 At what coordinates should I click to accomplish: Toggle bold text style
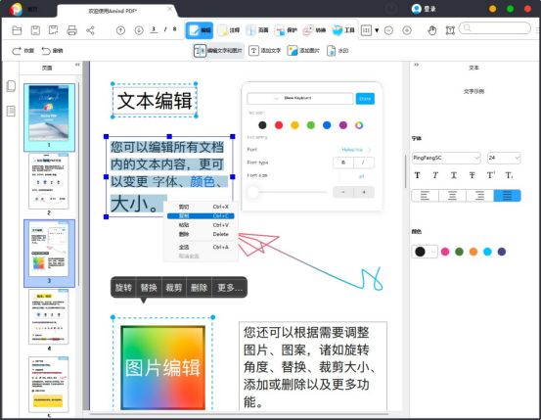417,175
